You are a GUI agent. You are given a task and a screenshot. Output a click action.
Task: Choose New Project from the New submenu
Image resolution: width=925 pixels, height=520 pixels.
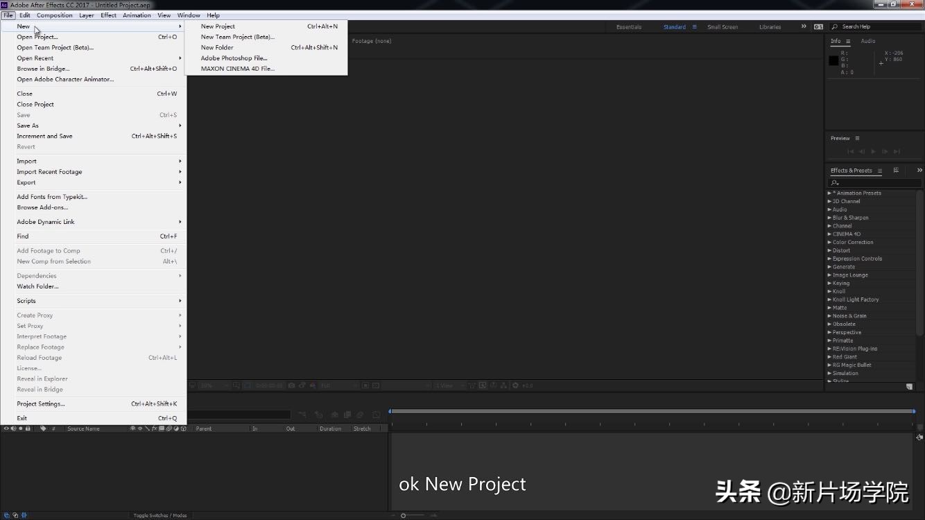(218, 26)
